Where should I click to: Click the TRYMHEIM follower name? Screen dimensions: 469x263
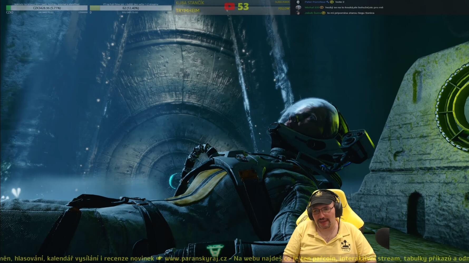(187, 11)
